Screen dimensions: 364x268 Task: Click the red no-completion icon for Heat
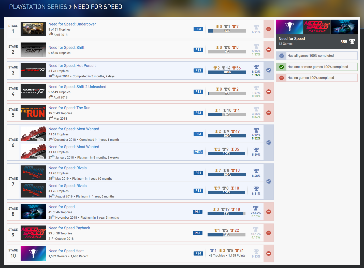tap(269, 253)
